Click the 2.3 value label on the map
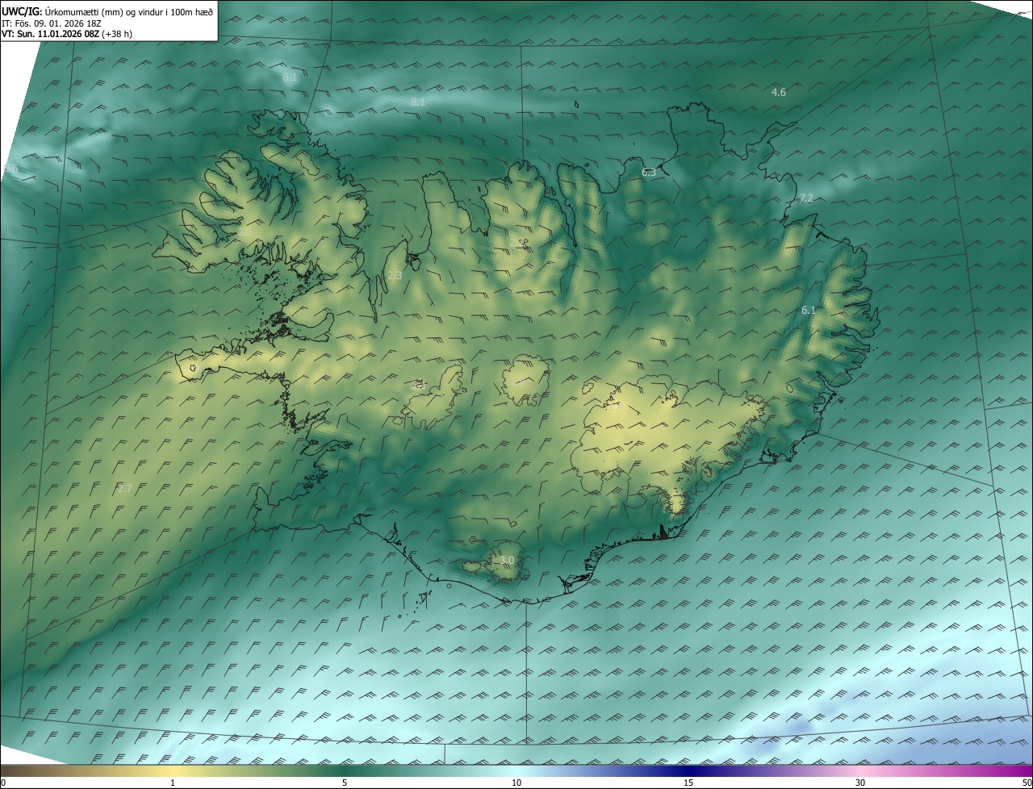 395,276
